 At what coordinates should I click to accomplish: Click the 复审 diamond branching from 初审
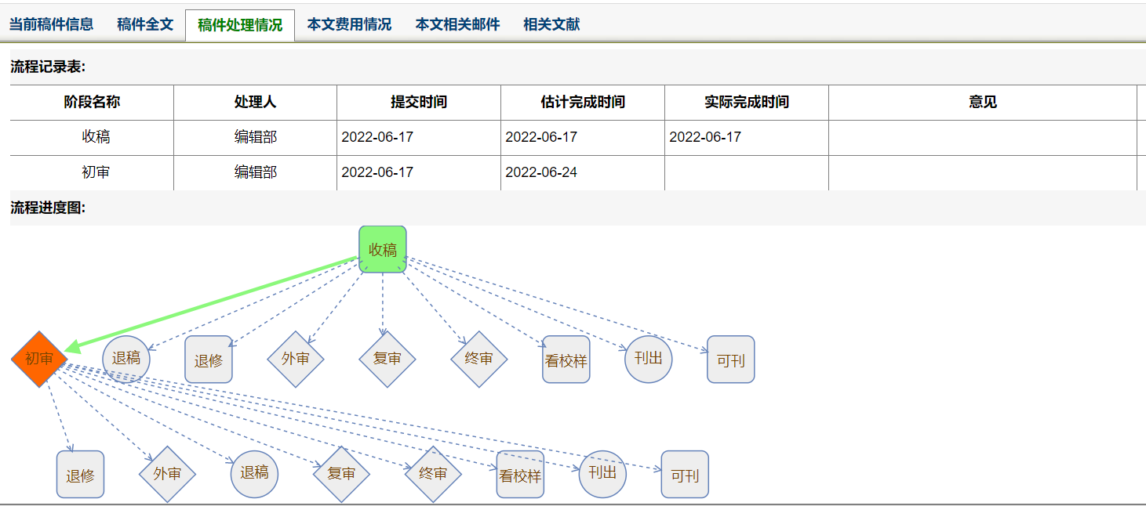[x=341, y=474]
